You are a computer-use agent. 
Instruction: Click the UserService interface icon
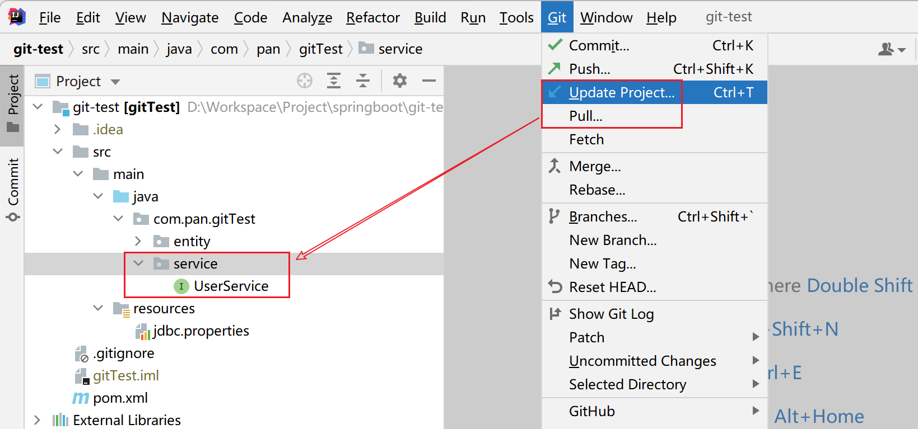coord(181,286)
